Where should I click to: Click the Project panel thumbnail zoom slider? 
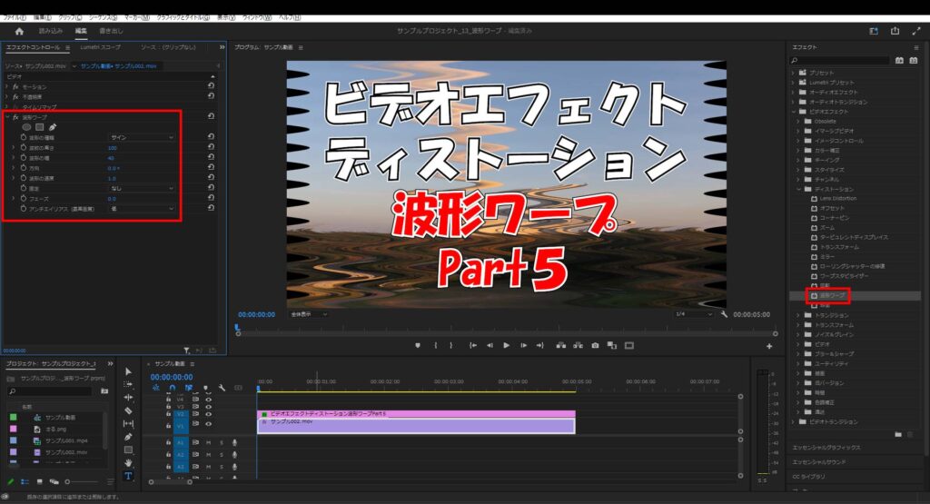[x=67, y=482]
